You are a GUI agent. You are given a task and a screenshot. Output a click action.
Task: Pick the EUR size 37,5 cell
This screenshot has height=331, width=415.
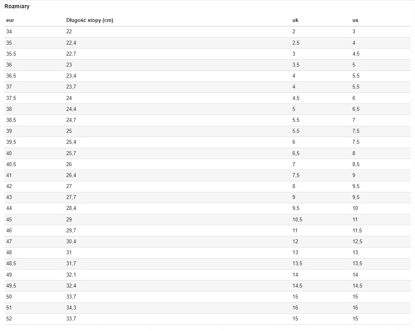click(11, 98)
